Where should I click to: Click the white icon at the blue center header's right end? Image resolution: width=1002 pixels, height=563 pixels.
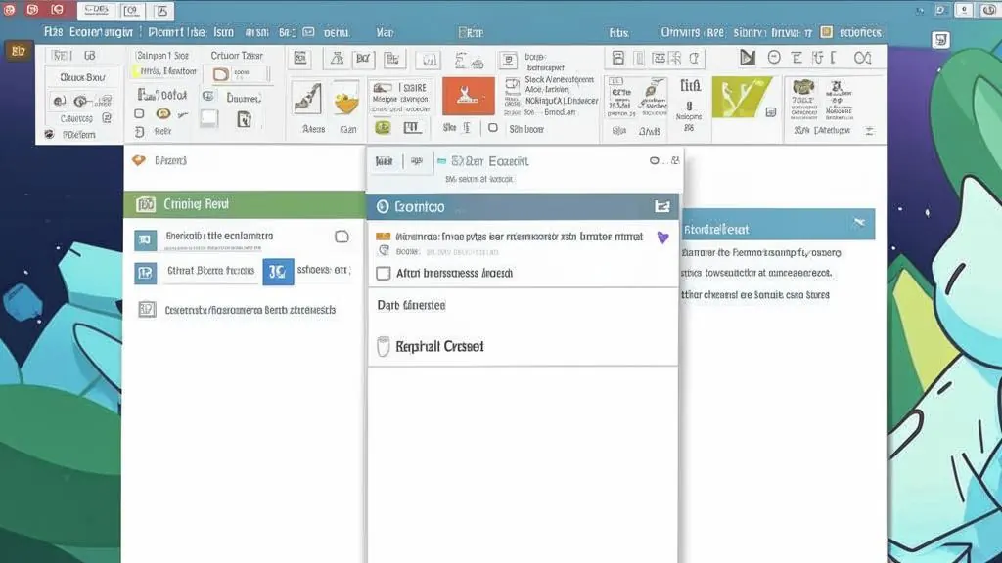[x=662, y=206]
